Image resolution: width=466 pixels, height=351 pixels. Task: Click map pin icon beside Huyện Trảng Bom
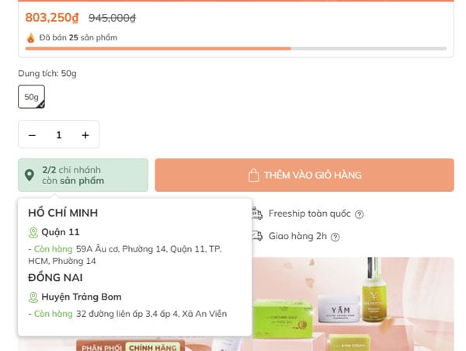click(33, 297)
